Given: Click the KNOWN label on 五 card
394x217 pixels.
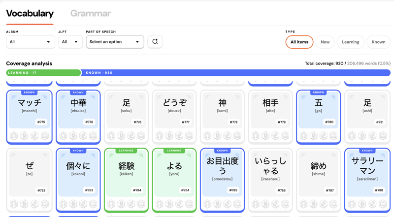Looking at the screenshot, I should tap(318, 93).
